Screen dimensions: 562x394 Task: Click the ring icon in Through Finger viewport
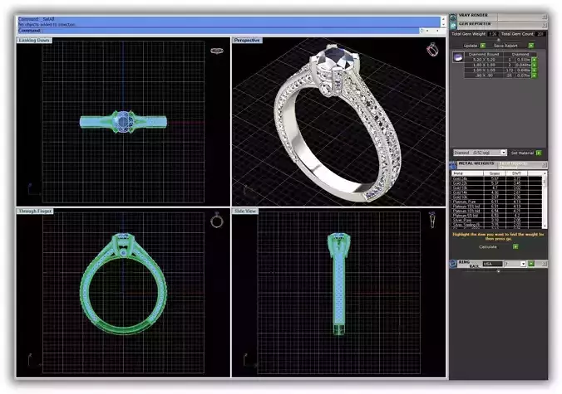[216, 220]
